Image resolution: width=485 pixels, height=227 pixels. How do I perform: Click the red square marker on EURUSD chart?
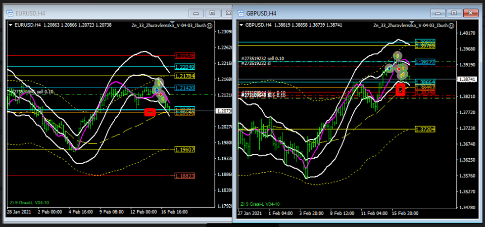(x=149, y=112)
